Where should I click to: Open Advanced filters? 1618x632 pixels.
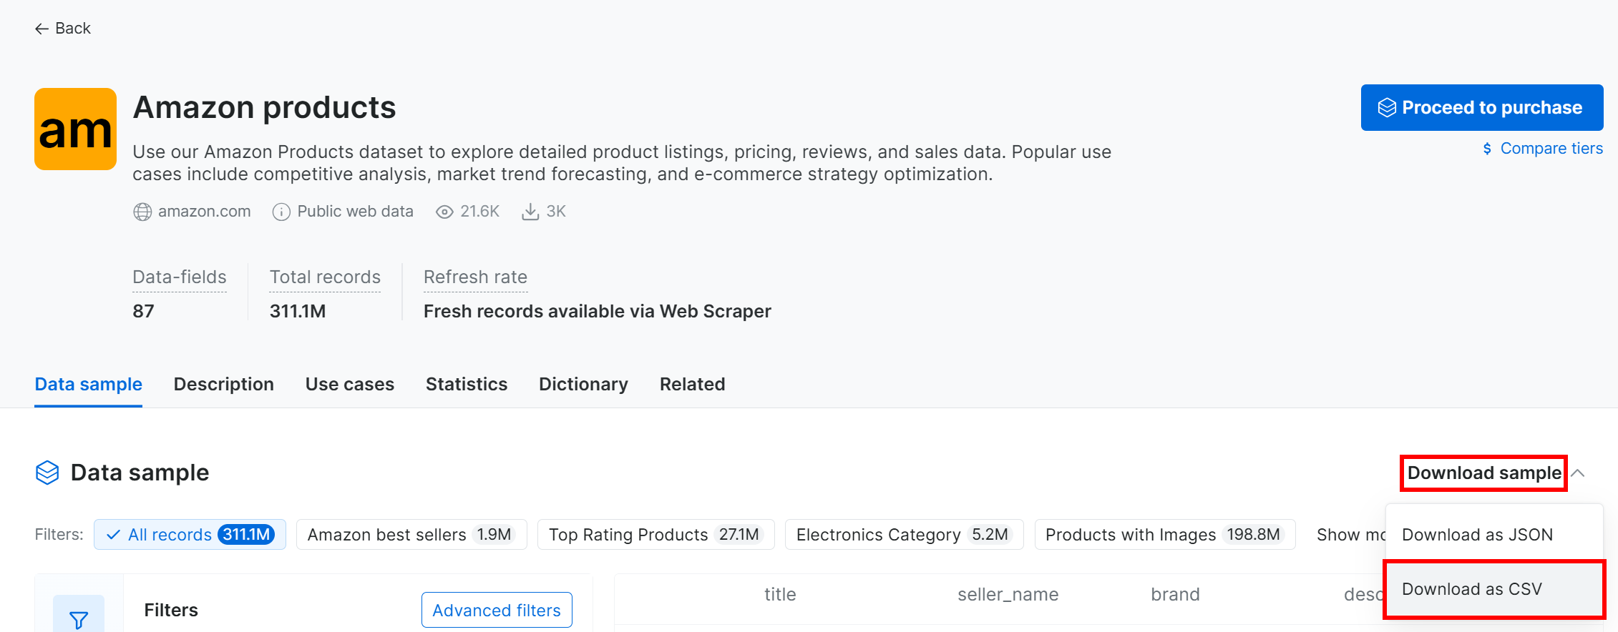[497, 610]
